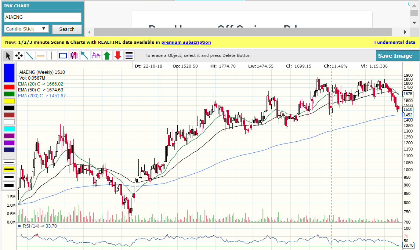Open the Fundamental data link
The height and width of the screenshot is (250, 420).
(395, 42)
